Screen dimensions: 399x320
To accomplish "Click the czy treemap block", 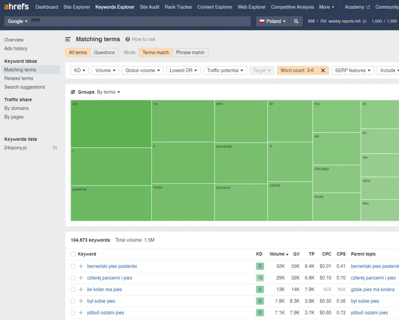I will click(111, 124).
